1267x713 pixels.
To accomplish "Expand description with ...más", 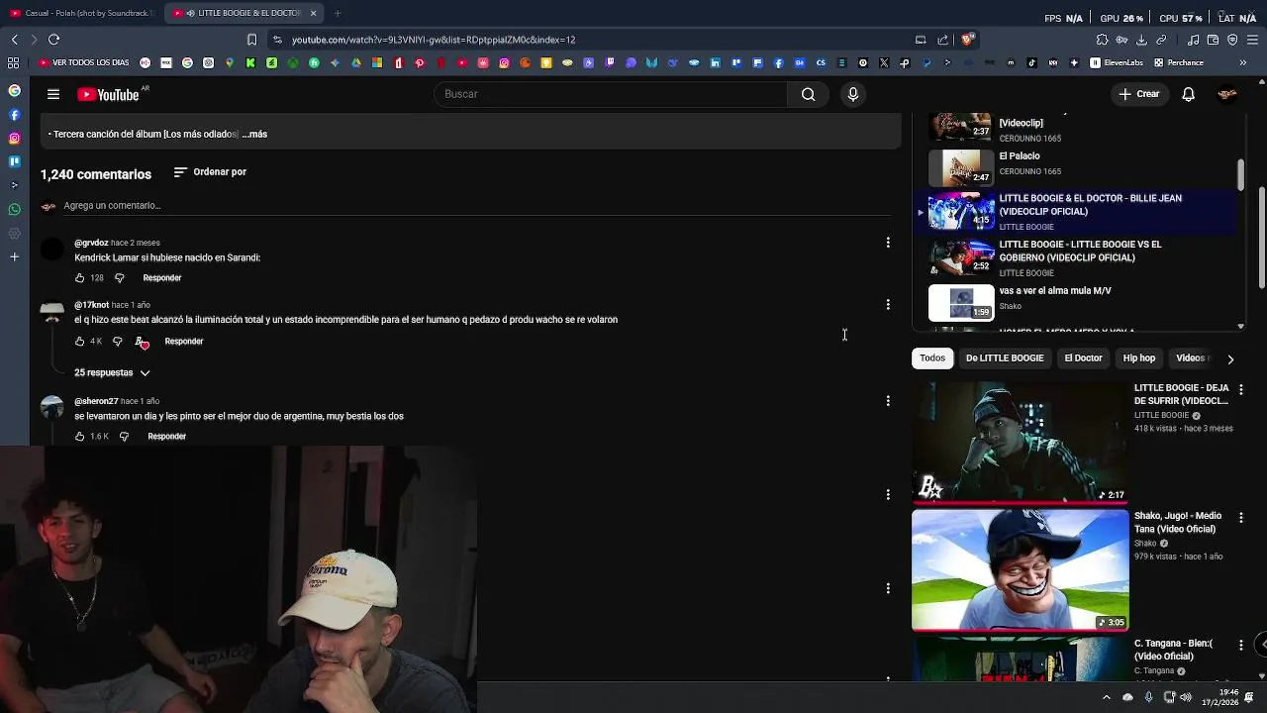I will click(x=254, y=134).
